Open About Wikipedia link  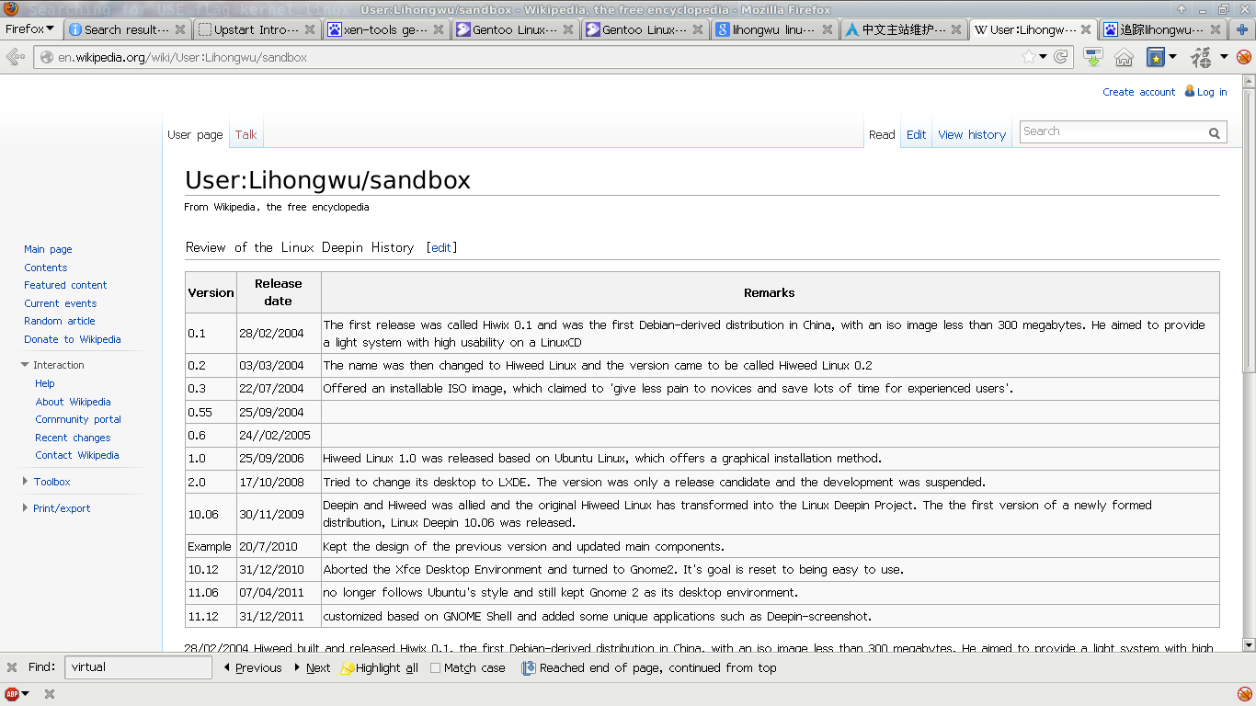[73, 402]
